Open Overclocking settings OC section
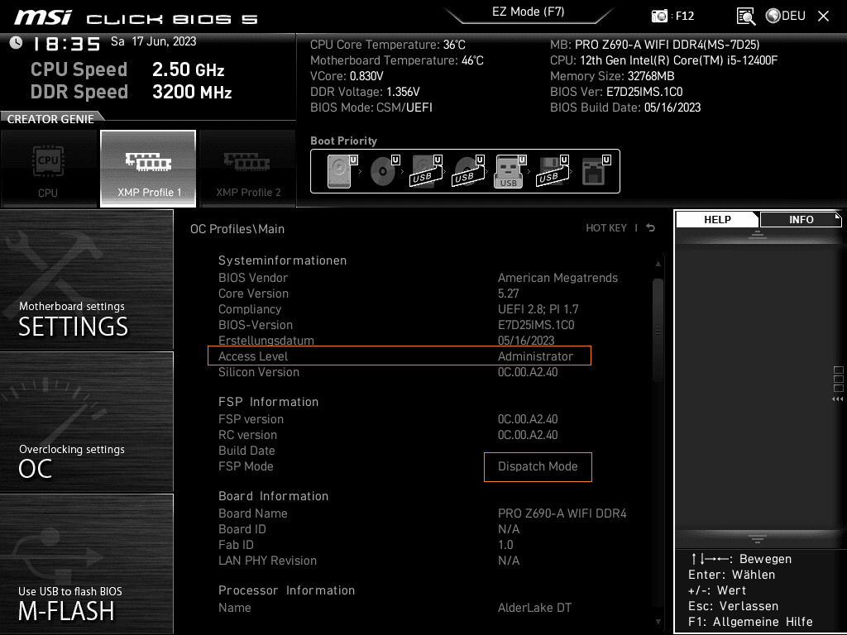The height and width of the screenshot is (635, 847). click(x=86, y=423)
